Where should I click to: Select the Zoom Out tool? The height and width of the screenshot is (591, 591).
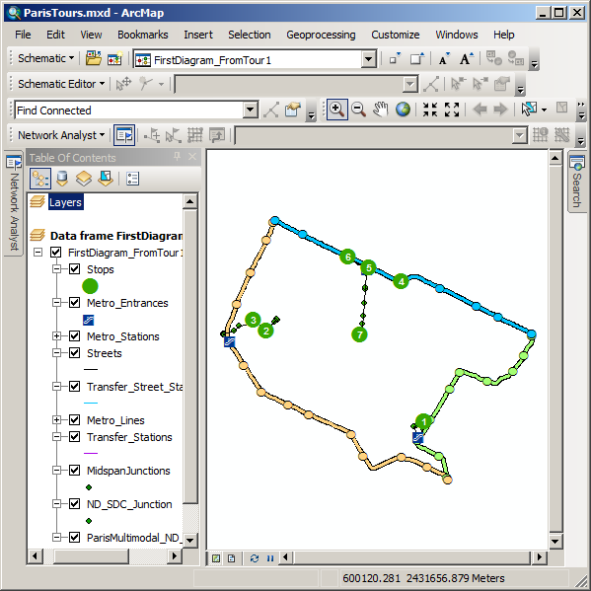358,110
